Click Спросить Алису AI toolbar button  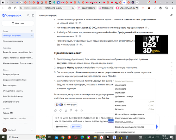point(127,8)
